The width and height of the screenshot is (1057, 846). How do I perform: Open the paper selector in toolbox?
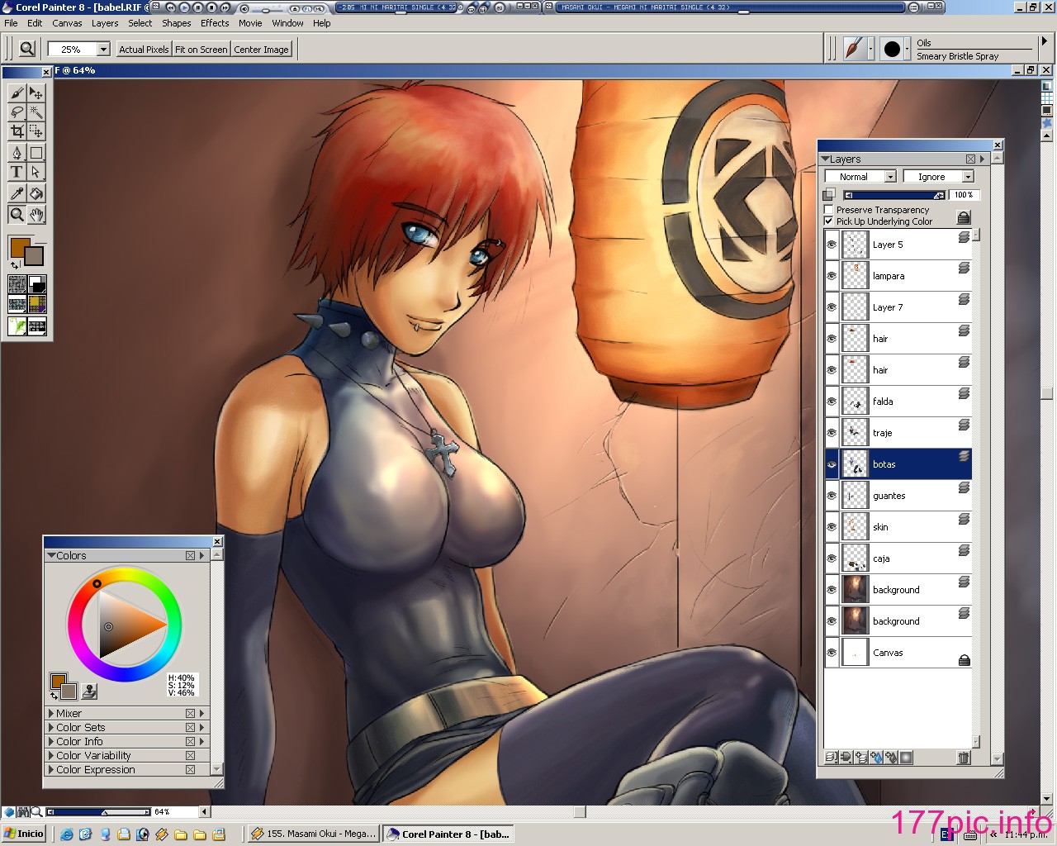tap(17, 285)
